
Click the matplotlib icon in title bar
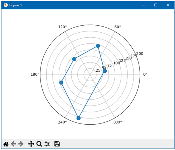6,5
